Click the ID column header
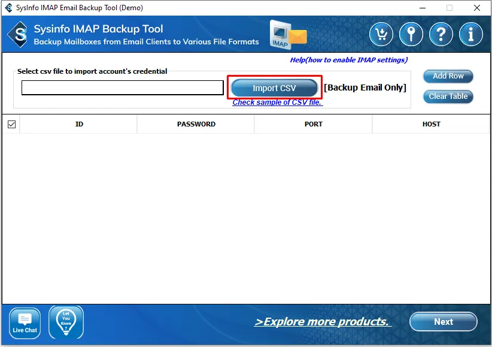This screenshot has width=492, height=347. point(79,124)
